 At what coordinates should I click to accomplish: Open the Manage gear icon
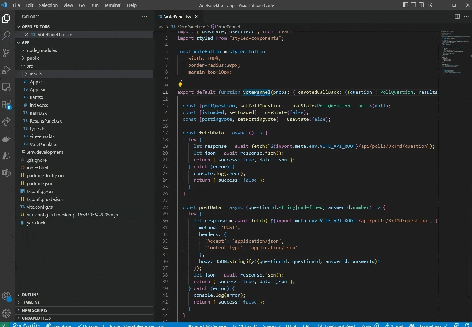point(6,313)
